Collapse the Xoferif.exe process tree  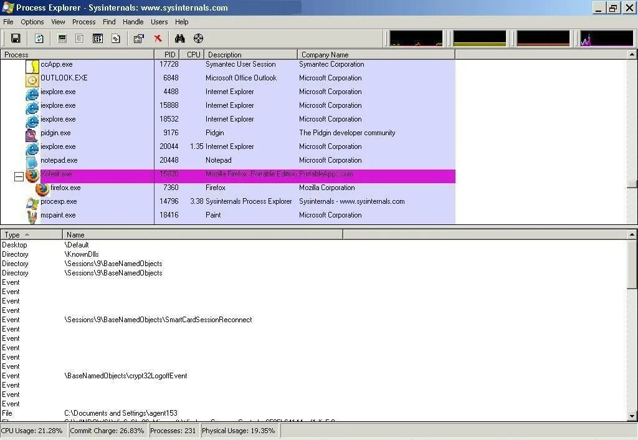19,176
